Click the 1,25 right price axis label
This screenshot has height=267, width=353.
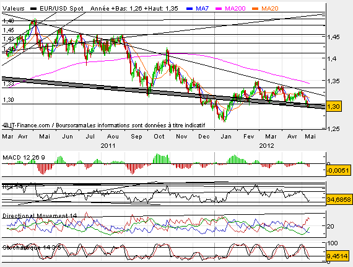333,129
